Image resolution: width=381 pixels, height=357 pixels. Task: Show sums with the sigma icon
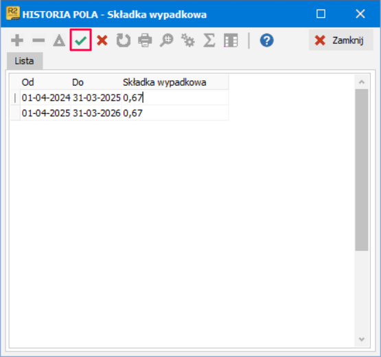209,40
